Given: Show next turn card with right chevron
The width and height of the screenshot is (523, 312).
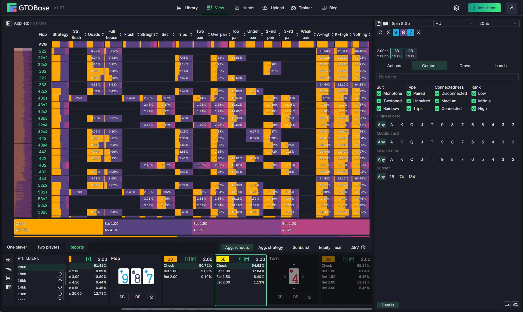Looking at the screenshot, I should pyautogui.click(x=303, y=276).
